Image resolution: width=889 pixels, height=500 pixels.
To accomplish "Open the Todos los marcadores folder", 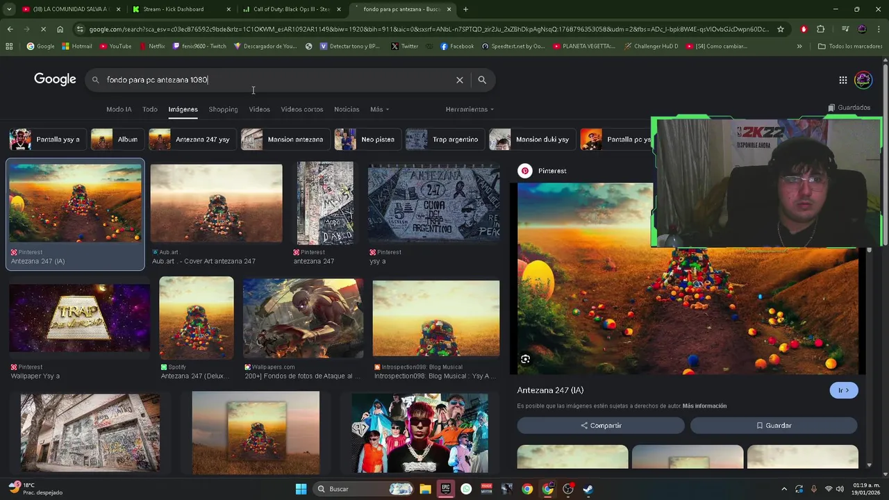I will click(850, 47).
